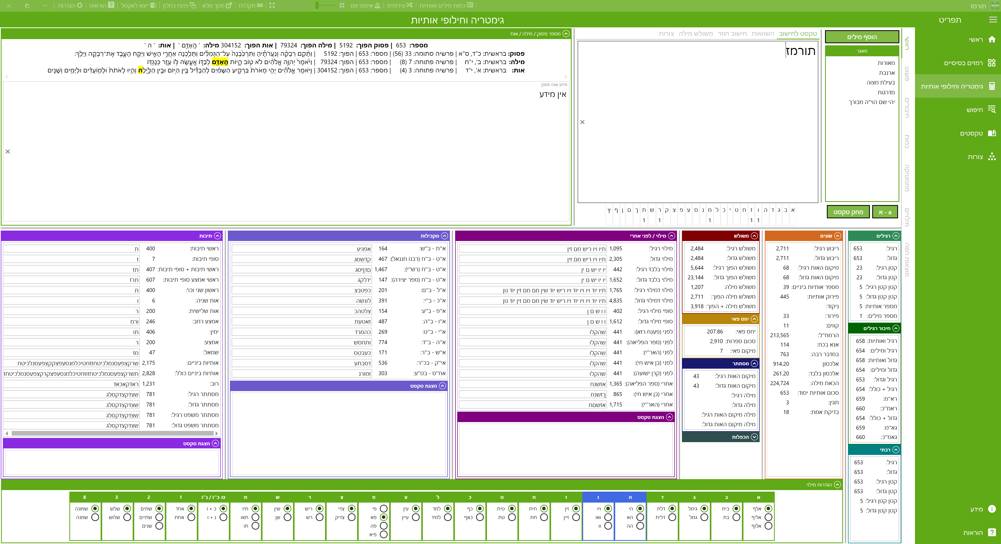Viewport: 1001px width, 544px height.
Task: Switch to the השוואות tab
Action: [x=762, y=33]
